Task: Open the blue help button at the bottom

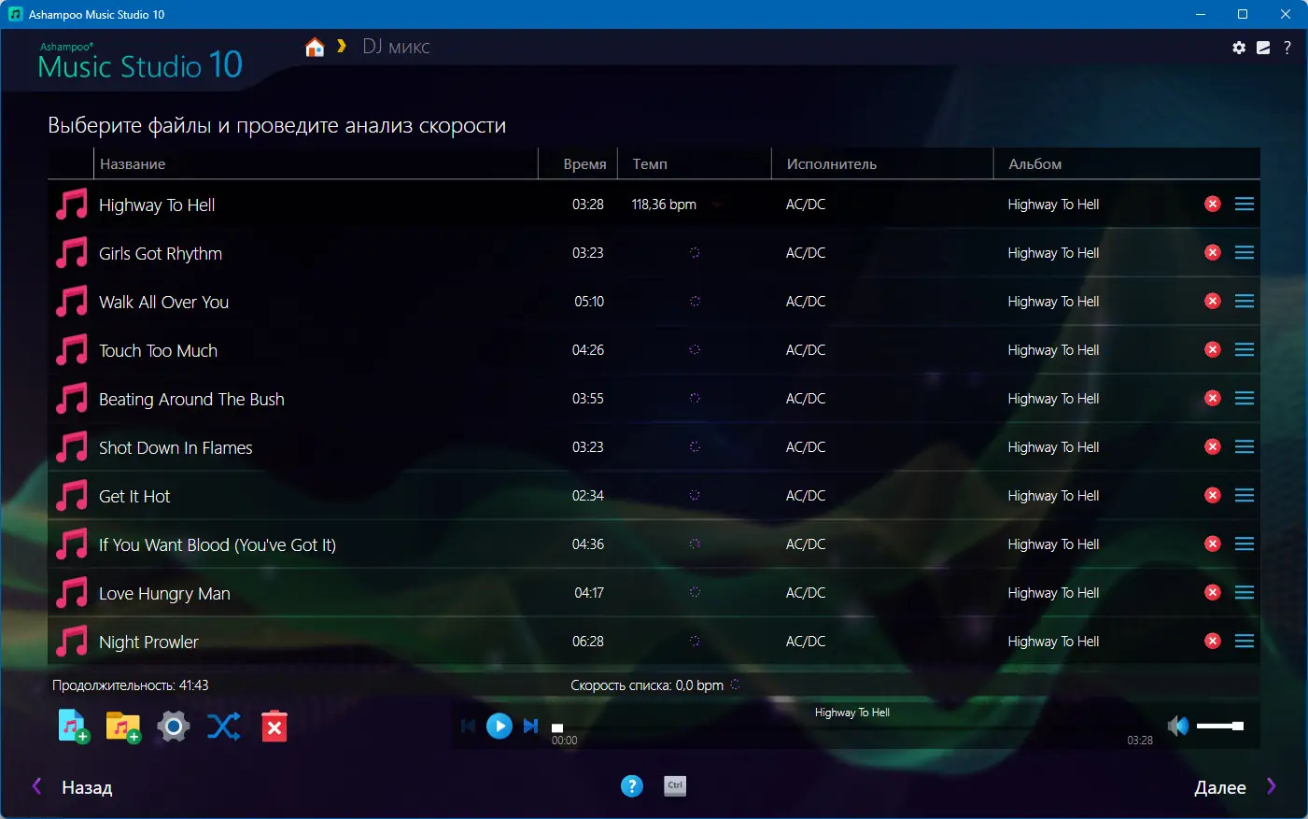Action: [x=632, y=786]
